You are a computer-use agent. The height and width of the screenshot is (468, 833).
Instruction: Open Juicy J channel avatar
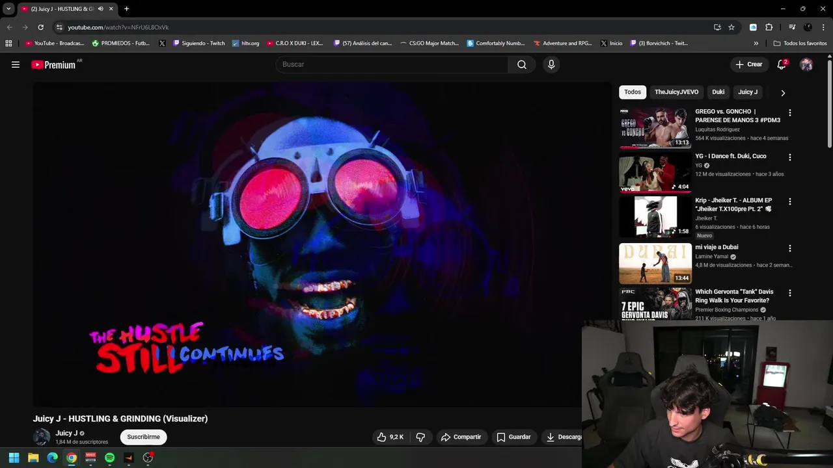click(x=42, y=437)
